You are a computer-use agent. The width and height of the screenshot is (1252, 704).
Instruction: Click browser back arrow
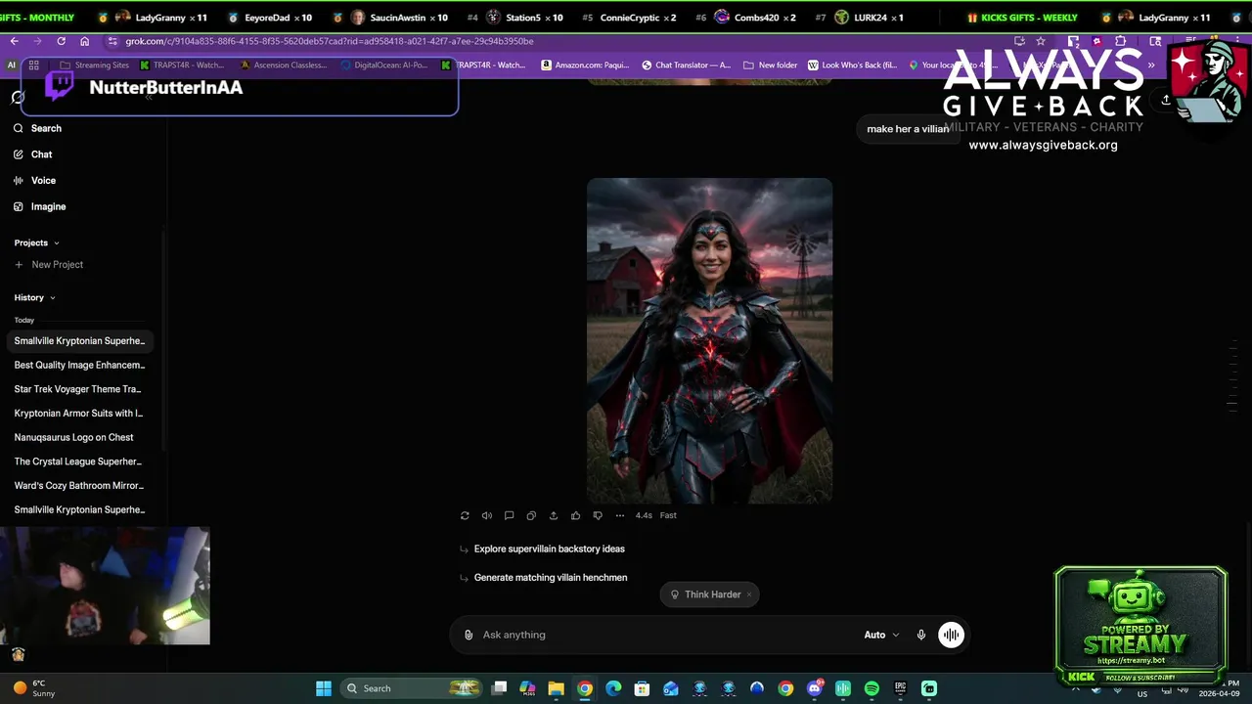(x=14, y=41)
